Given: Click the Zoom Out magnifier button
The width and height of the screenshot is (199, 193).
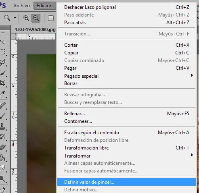Looking at the screenshot, I should (x=36, y=18).
